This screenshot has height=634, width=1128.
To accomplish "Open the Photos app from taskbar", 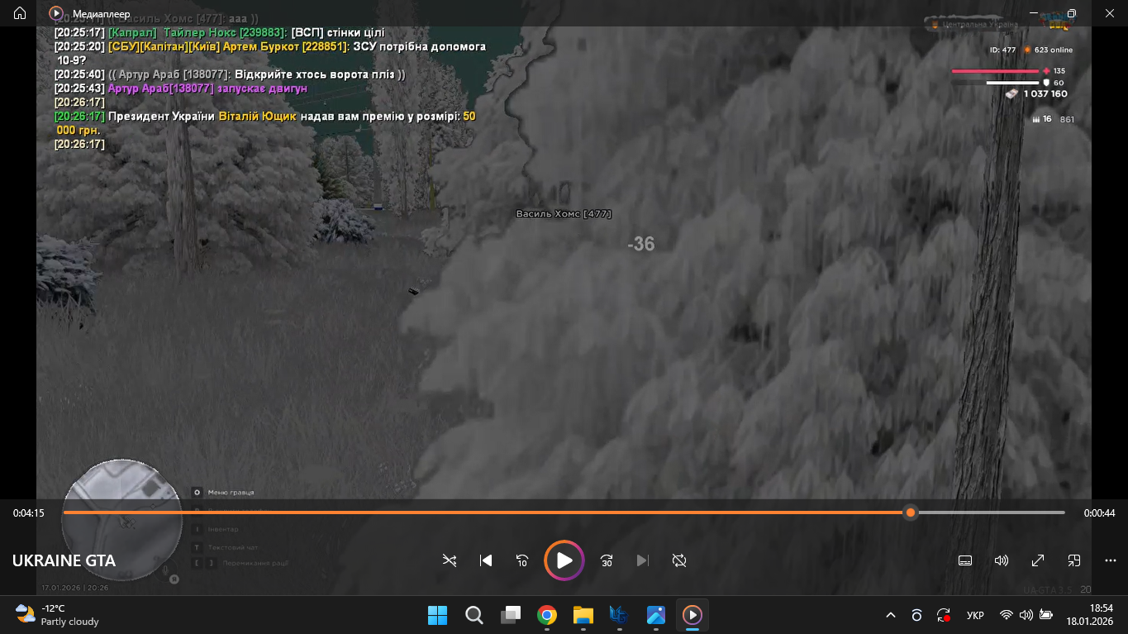I will pyautogui.click(x=656, y=615).
